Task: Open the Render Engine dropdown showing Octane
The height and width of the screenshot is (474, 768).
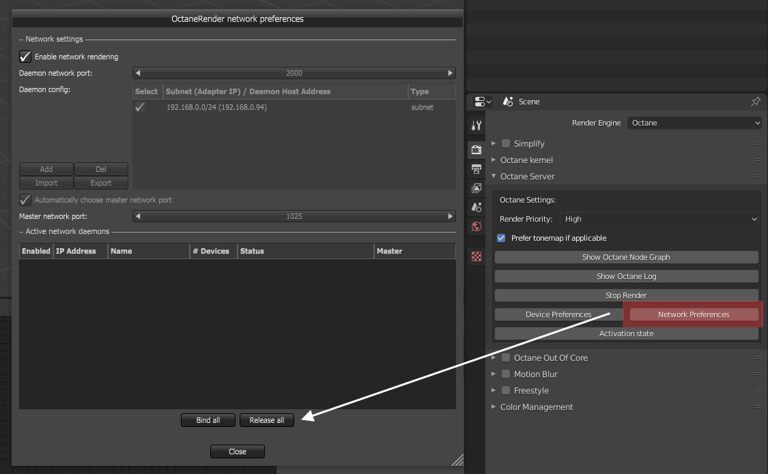Action: coord(694,123)
